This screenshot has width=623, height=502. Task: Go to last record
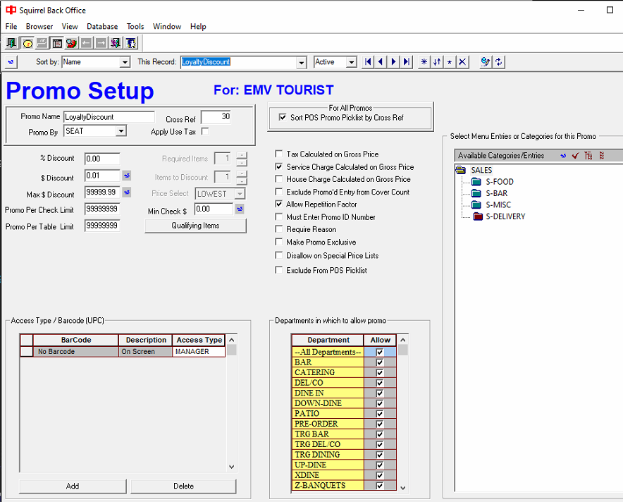(406, 61)
